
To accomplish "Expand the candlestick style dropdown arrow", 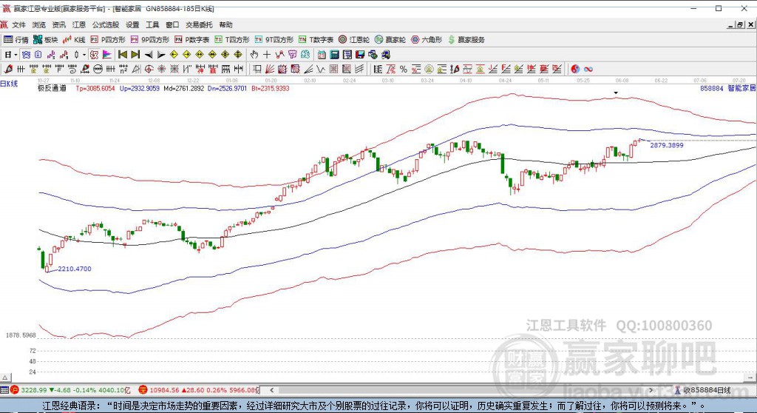I will (x=84, y=55).
